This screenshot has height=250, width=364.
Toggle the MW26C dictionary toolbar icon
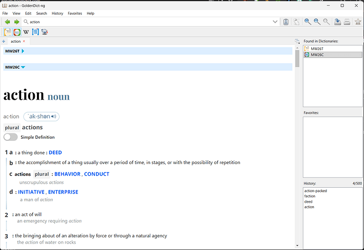coord(17,32)
